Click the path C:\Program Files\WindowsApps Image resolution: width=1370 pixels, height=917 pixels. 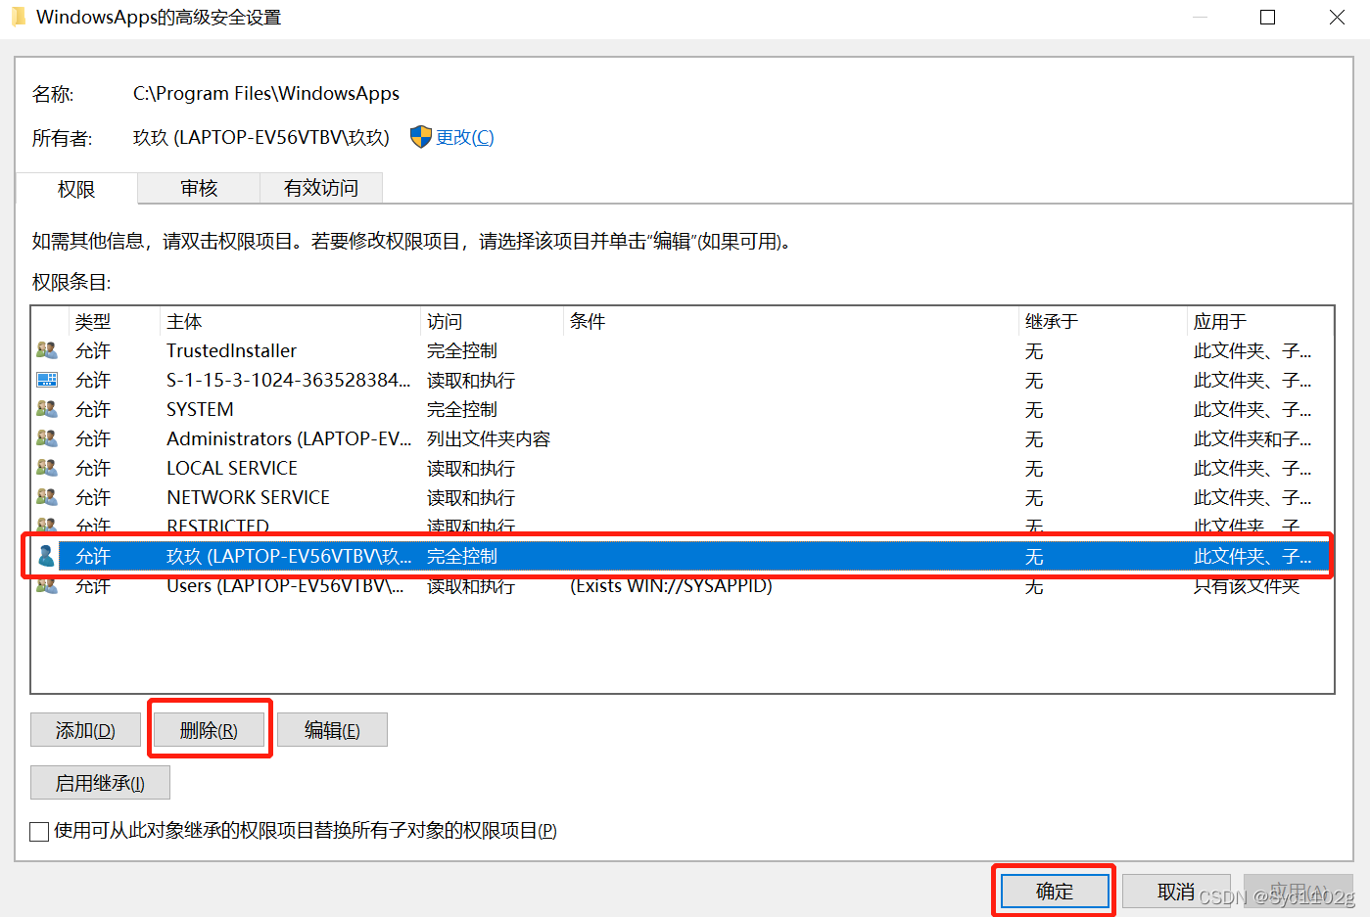(266, 94)
